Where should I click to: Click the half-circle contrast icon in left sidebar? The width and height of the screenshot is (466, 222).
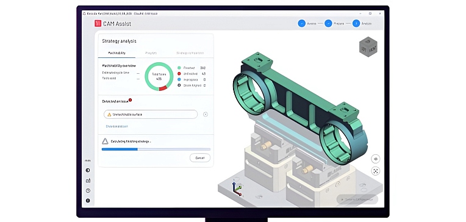click(x=88, y=170)
